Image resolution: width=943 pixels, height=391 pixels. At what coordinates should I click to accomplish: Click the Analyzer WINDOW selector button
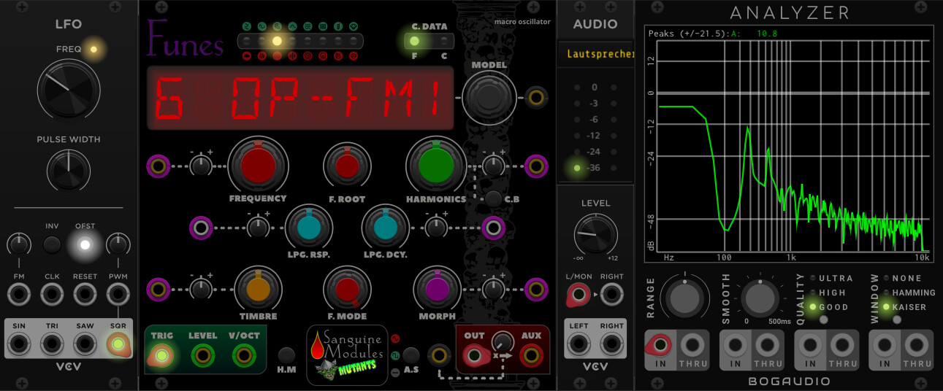click(897, 320)
